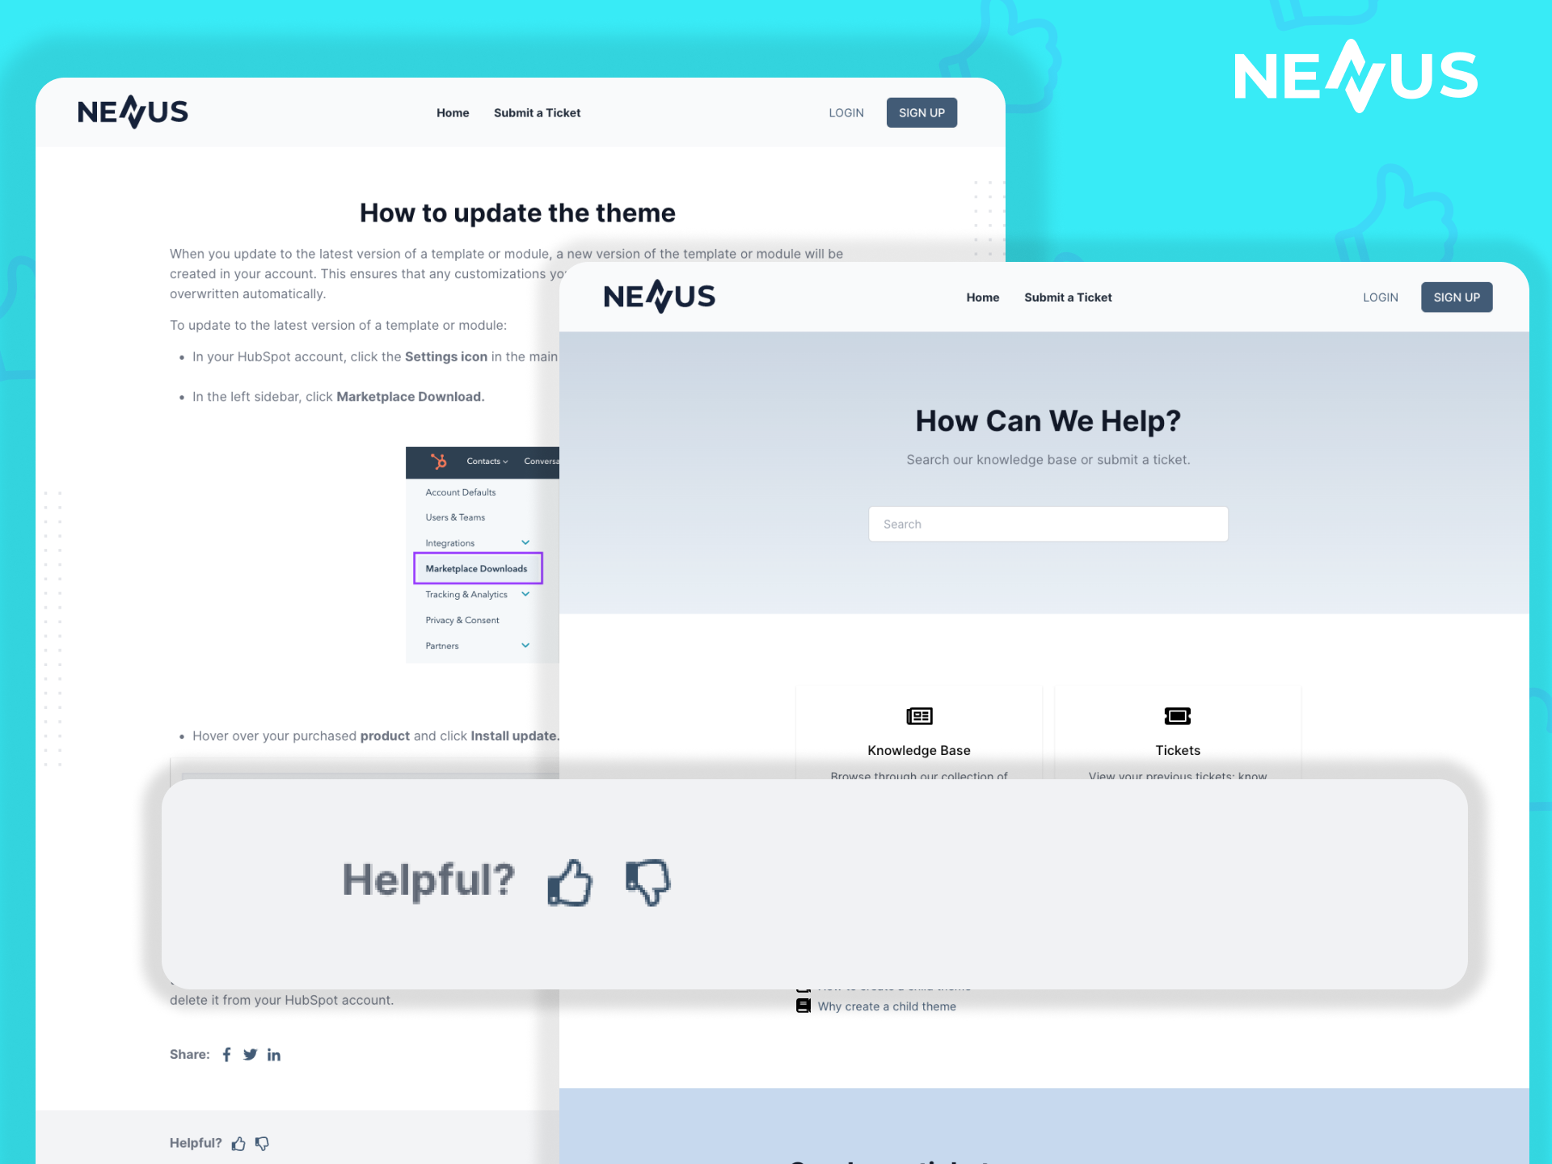Click Why create a child theme link

tap(886, 1006)
